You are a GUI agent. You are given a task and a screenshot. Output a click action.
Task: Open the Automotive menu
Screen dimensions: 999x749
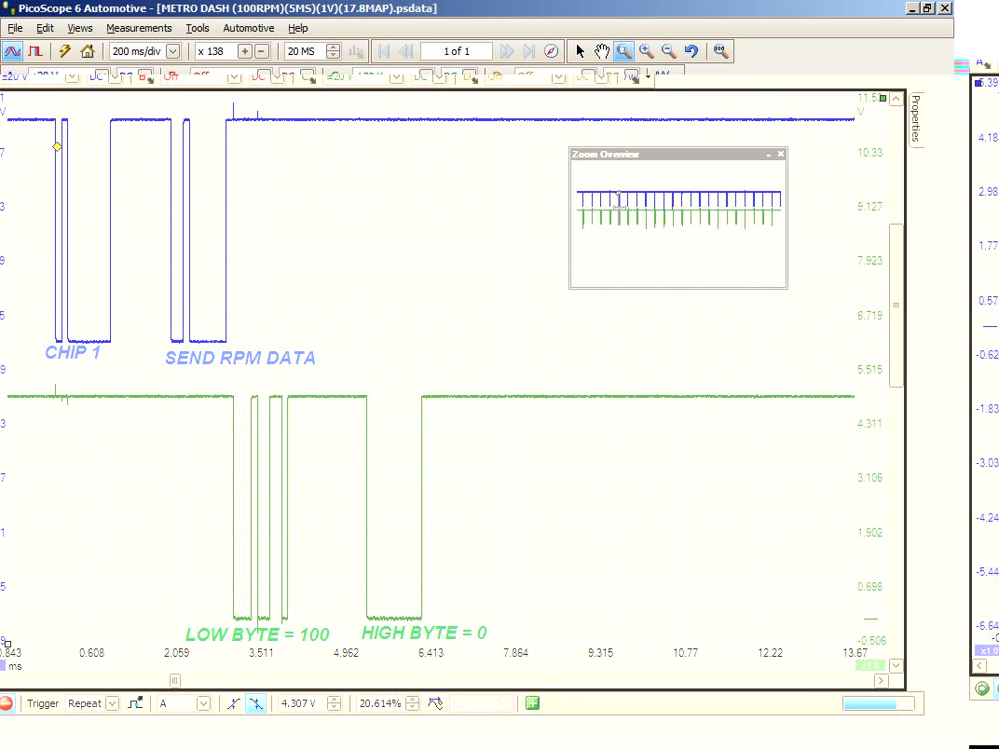tap(249, 28)
